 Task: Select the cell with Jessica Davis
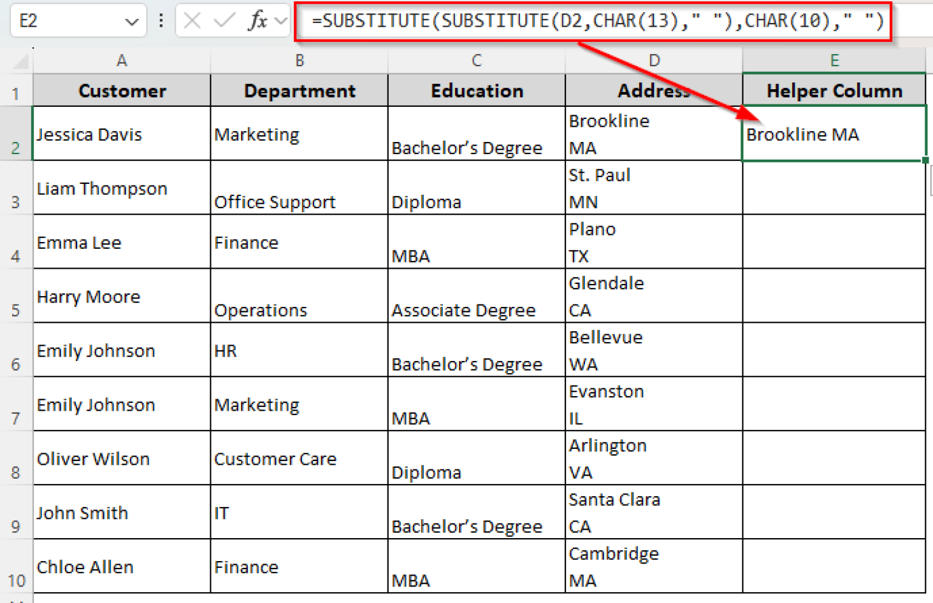click(x=121, y=134)
